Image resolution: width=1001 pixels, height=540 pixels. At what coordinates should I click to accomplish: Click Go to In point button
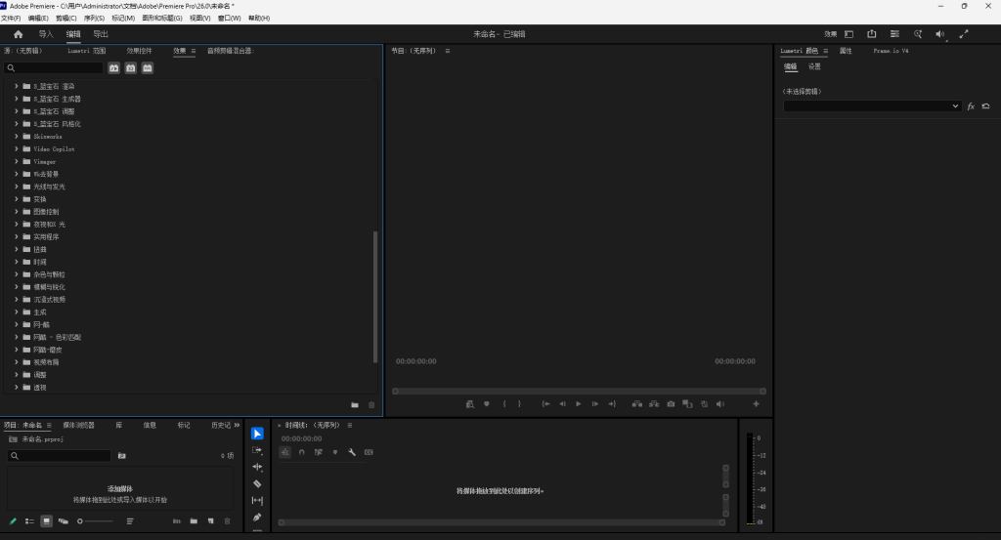tap(545, 404)
